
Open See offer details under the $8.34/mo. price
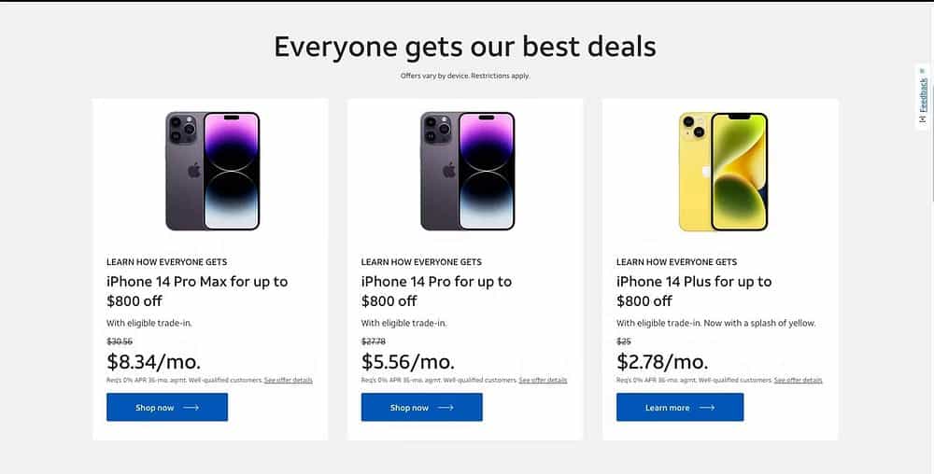[289, 380]
